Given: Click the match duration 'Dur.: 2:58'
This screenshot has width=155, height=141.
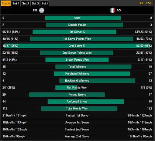Looking at the screenshot, I should (145, 3).
